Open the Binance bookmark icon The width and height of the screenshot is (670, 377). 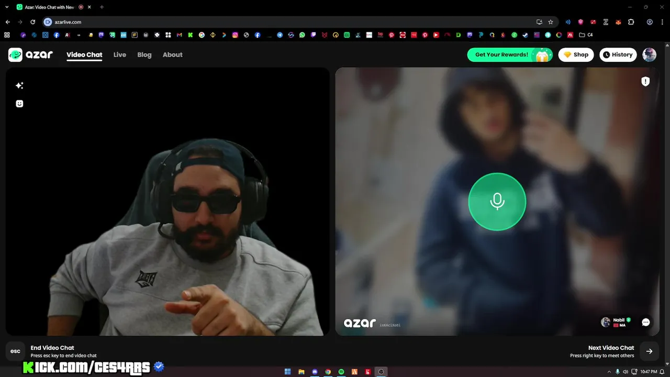(x=213, y=35)
